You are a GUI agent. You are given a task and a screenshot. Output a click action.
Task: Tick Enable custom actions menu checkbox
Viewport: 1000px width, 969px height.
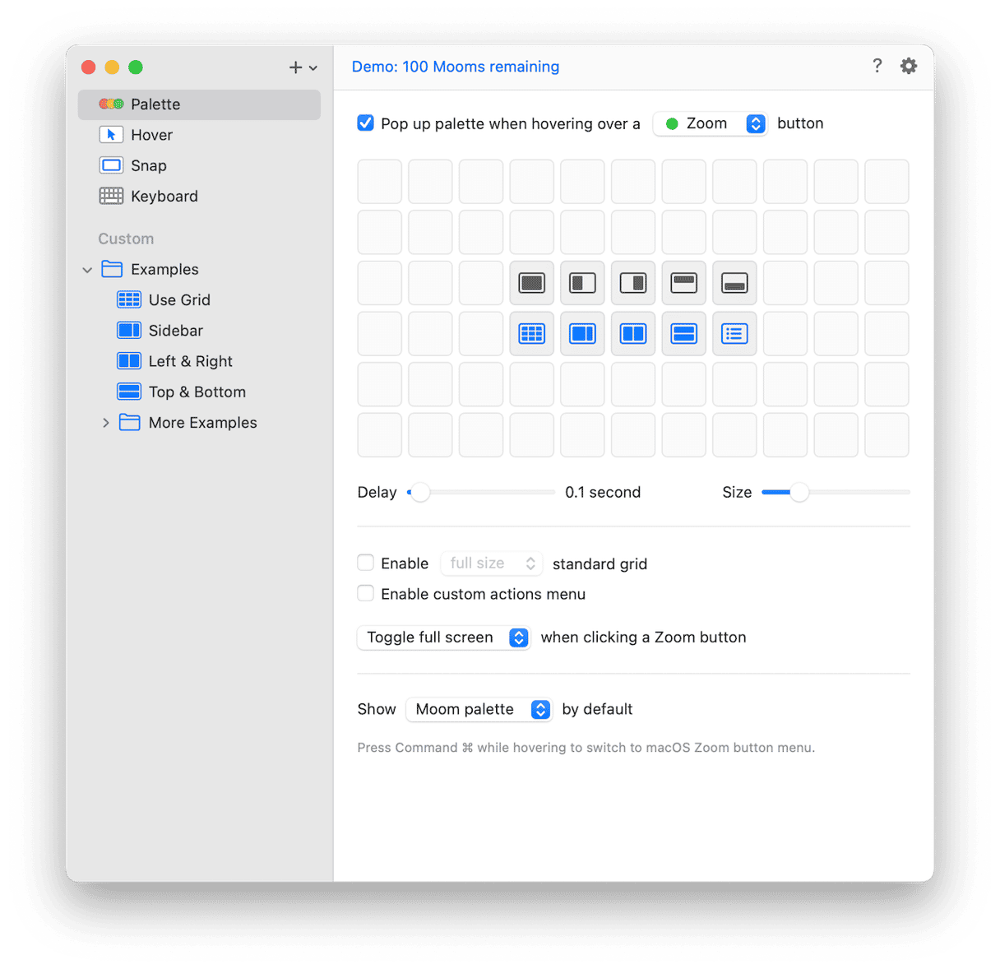click(366, 593)
